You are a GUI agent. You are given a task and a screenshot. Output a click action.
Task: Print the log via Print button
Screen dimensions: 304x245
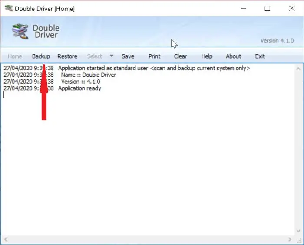point(154,56)
